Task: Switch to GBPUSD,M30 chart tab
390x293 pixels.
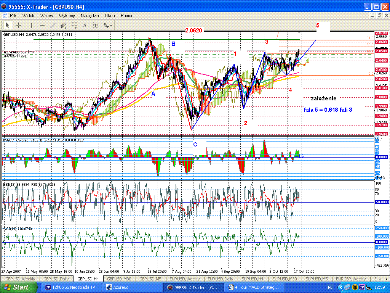Action: pyautogui.click(x=119, y=279)
